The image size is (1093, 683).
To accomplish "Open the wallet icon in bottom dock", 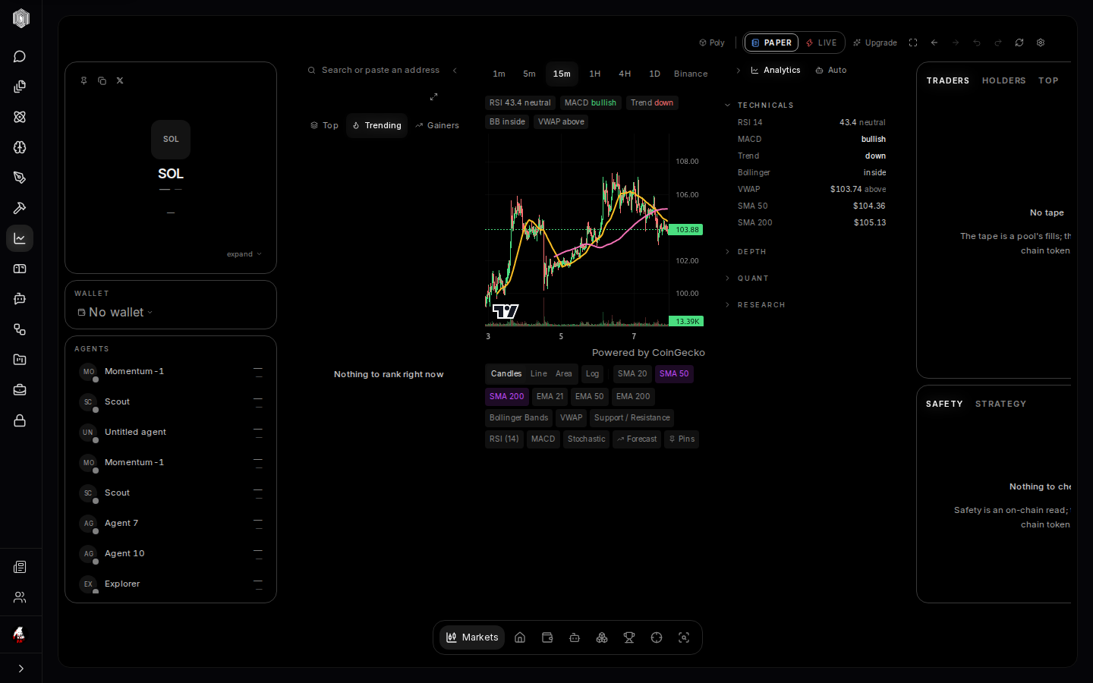I will (547, 637).
